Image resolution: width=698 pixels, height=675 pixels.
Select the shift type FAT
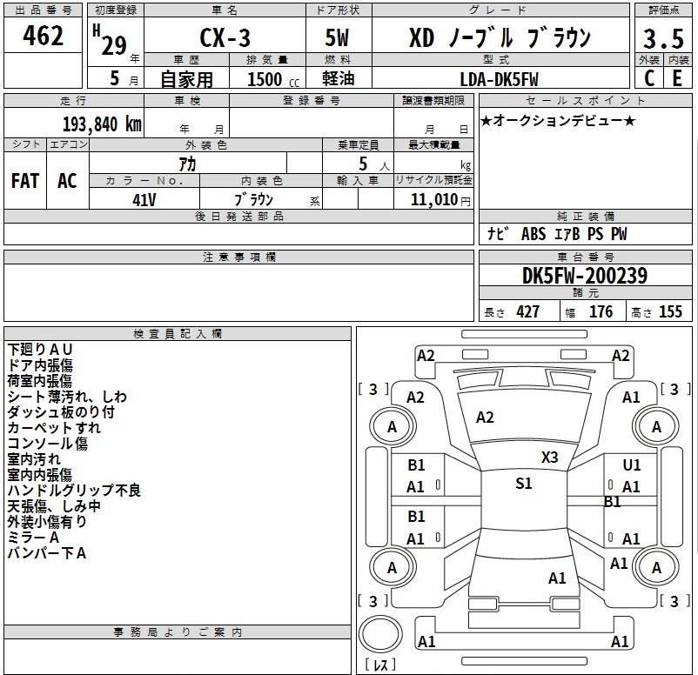(25, 181)
